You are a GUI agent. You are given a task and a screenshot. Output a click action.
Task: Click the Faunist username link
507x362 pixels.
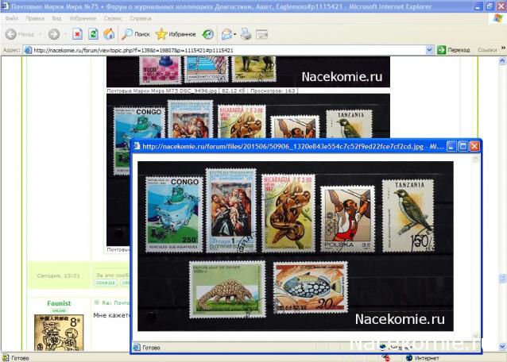59,303
